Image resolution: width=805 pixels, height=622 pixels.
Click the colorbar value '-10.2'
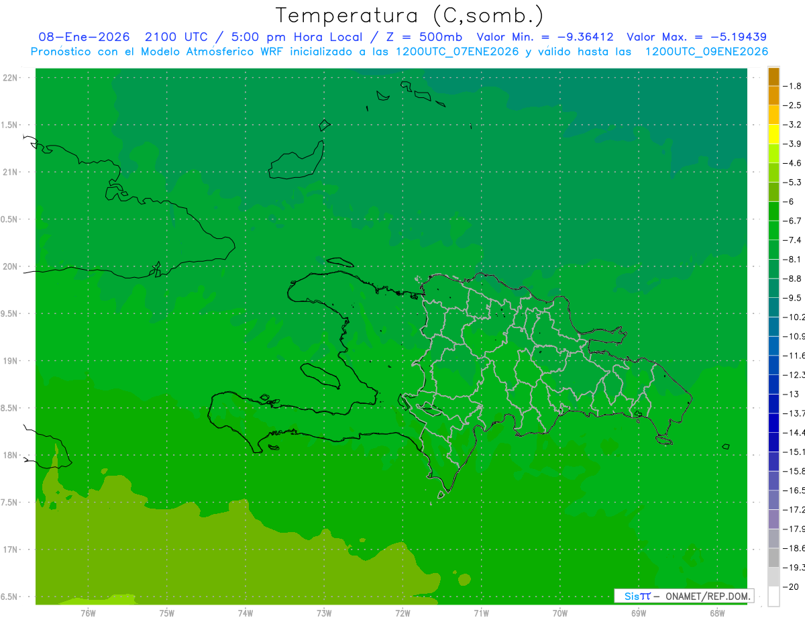[794, 317]
